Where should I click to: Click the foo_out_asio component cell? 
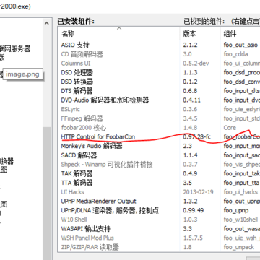[x=240, y=45]
